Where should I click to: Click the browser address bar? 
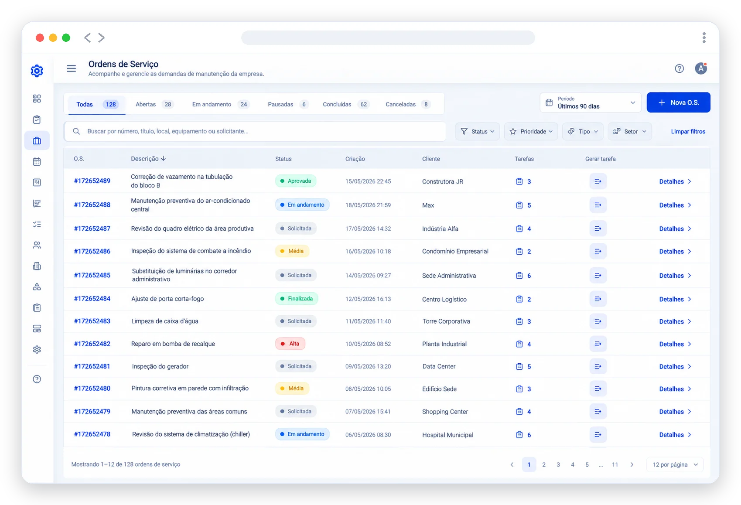388,38
